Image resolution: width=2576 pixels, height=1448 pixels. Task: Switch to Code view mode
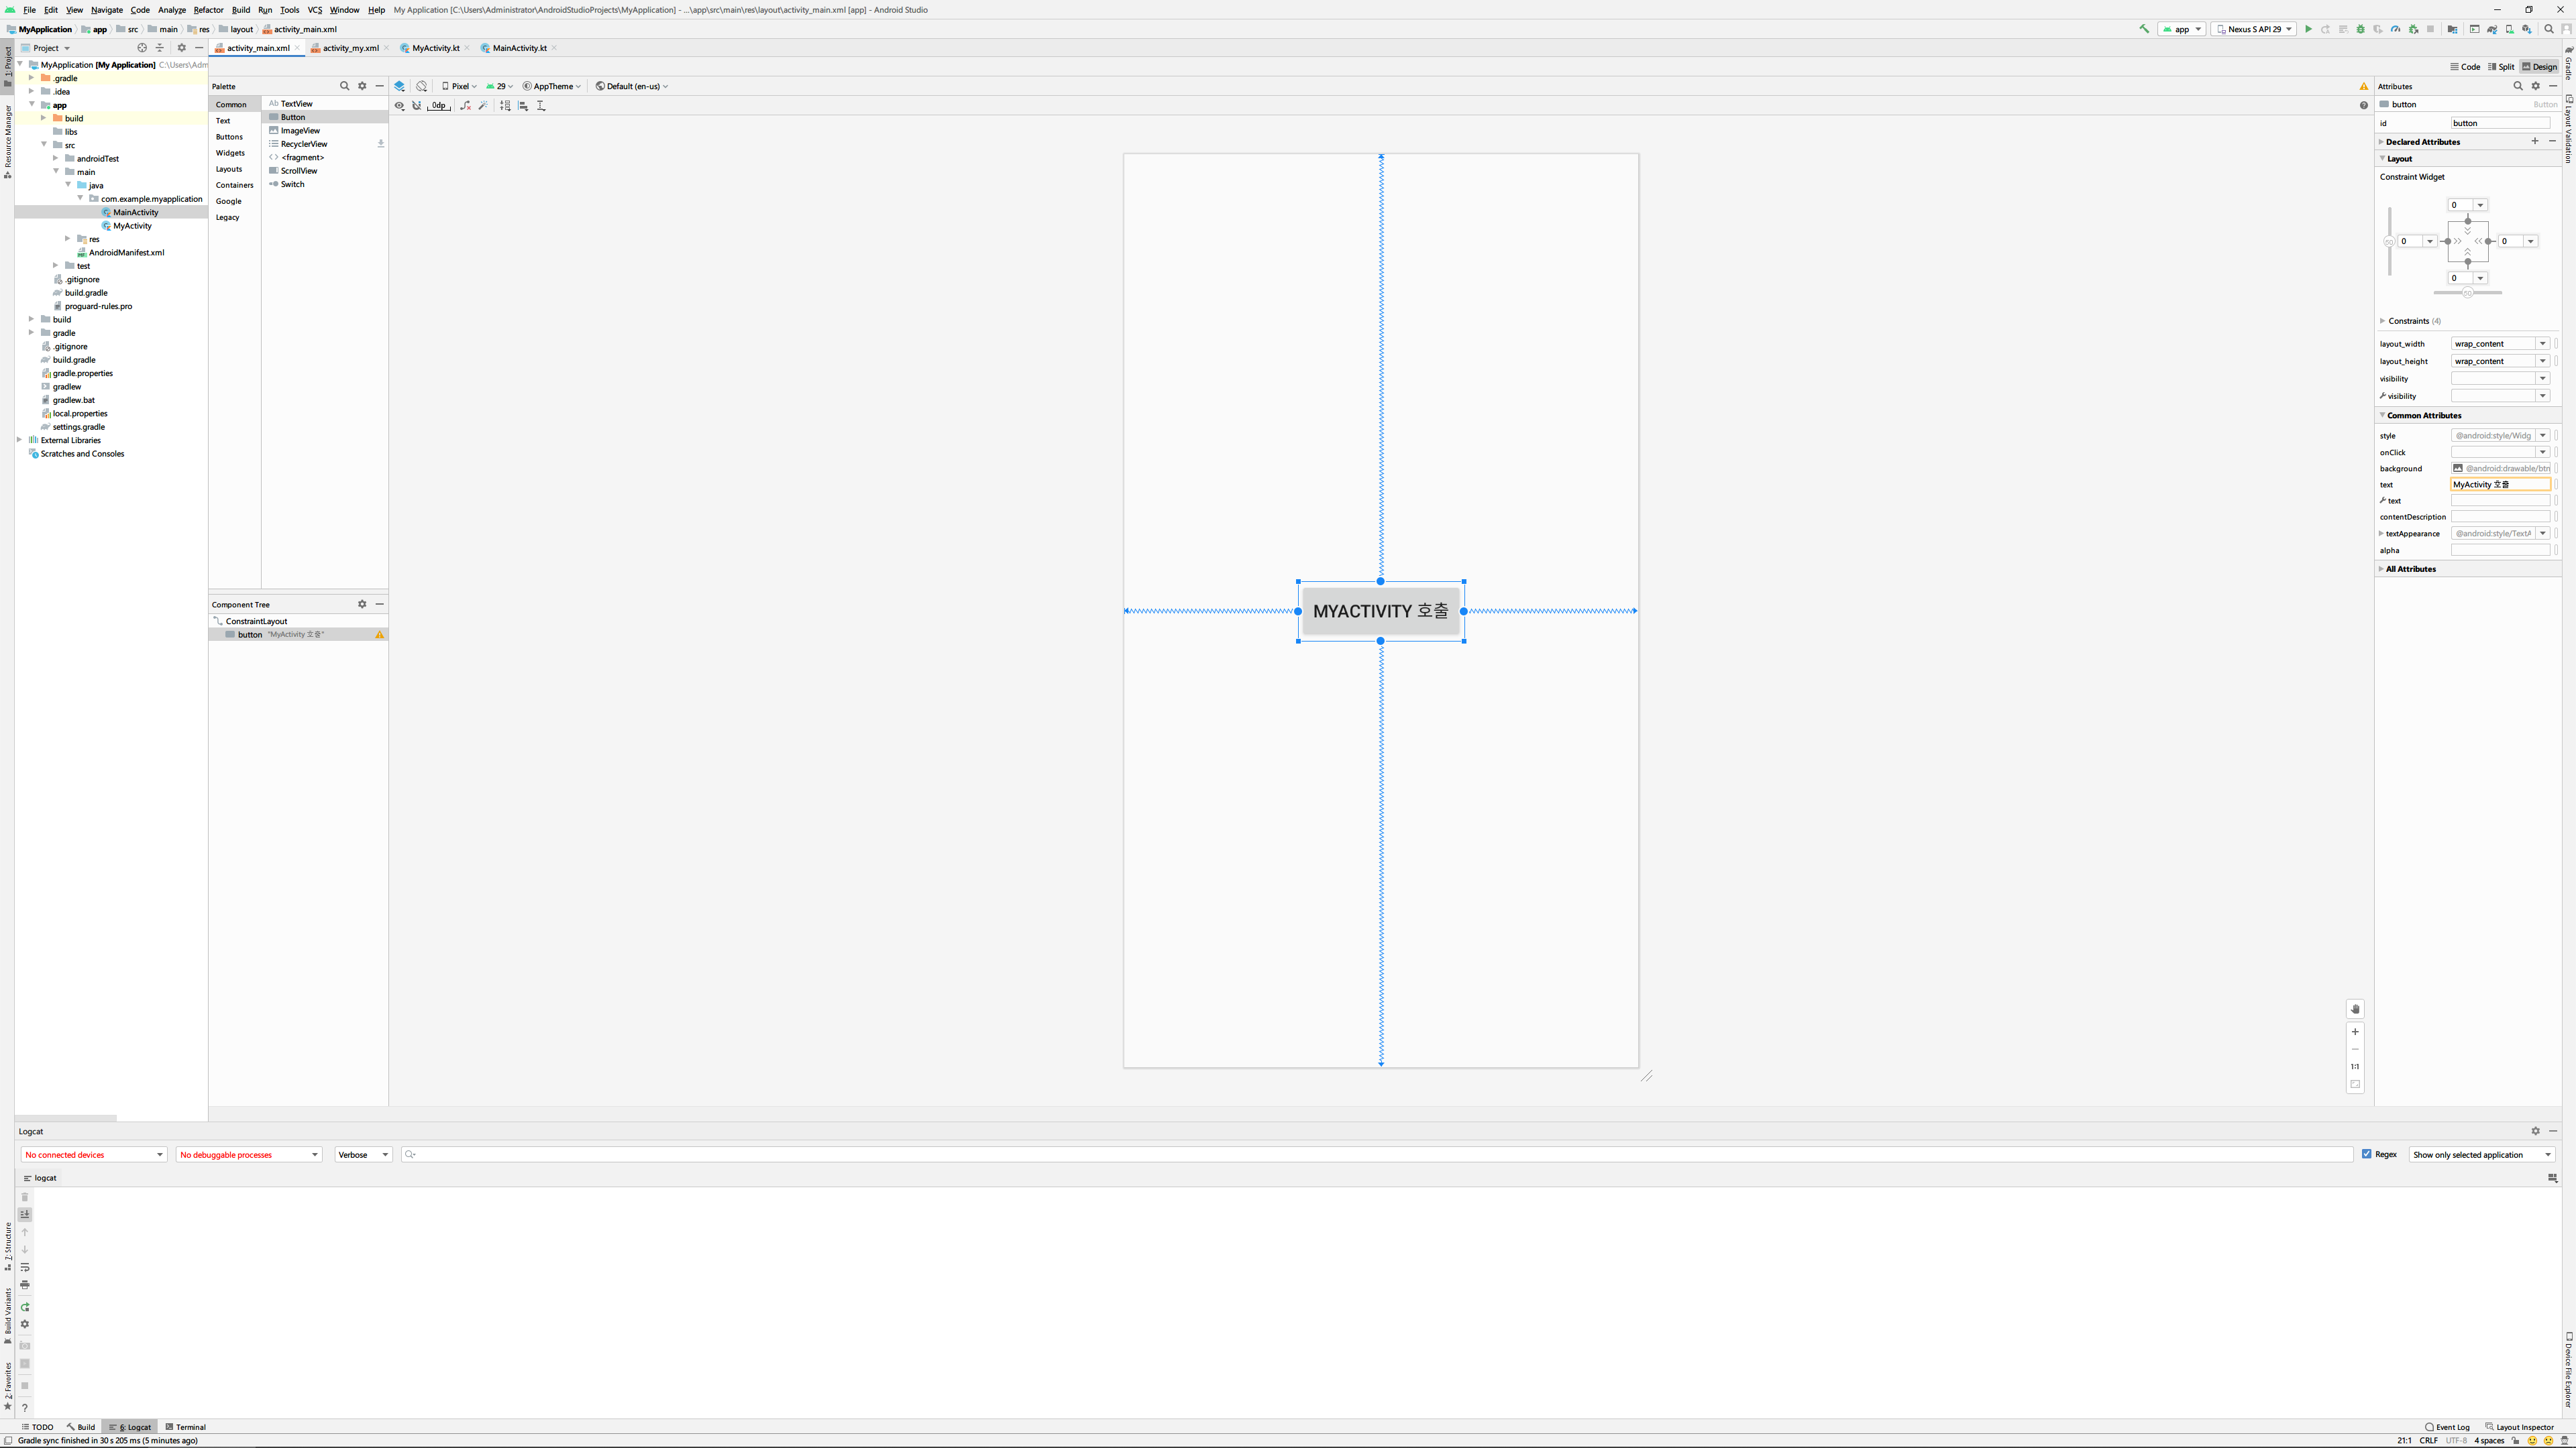coord(2465,67)
